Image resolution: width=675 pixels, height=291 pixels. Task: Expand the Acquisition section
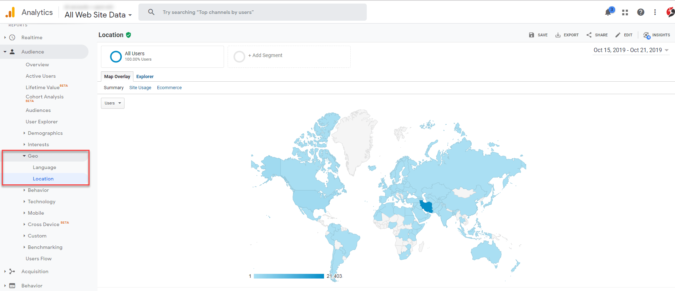pyautogui.click(x=5, y=271)
